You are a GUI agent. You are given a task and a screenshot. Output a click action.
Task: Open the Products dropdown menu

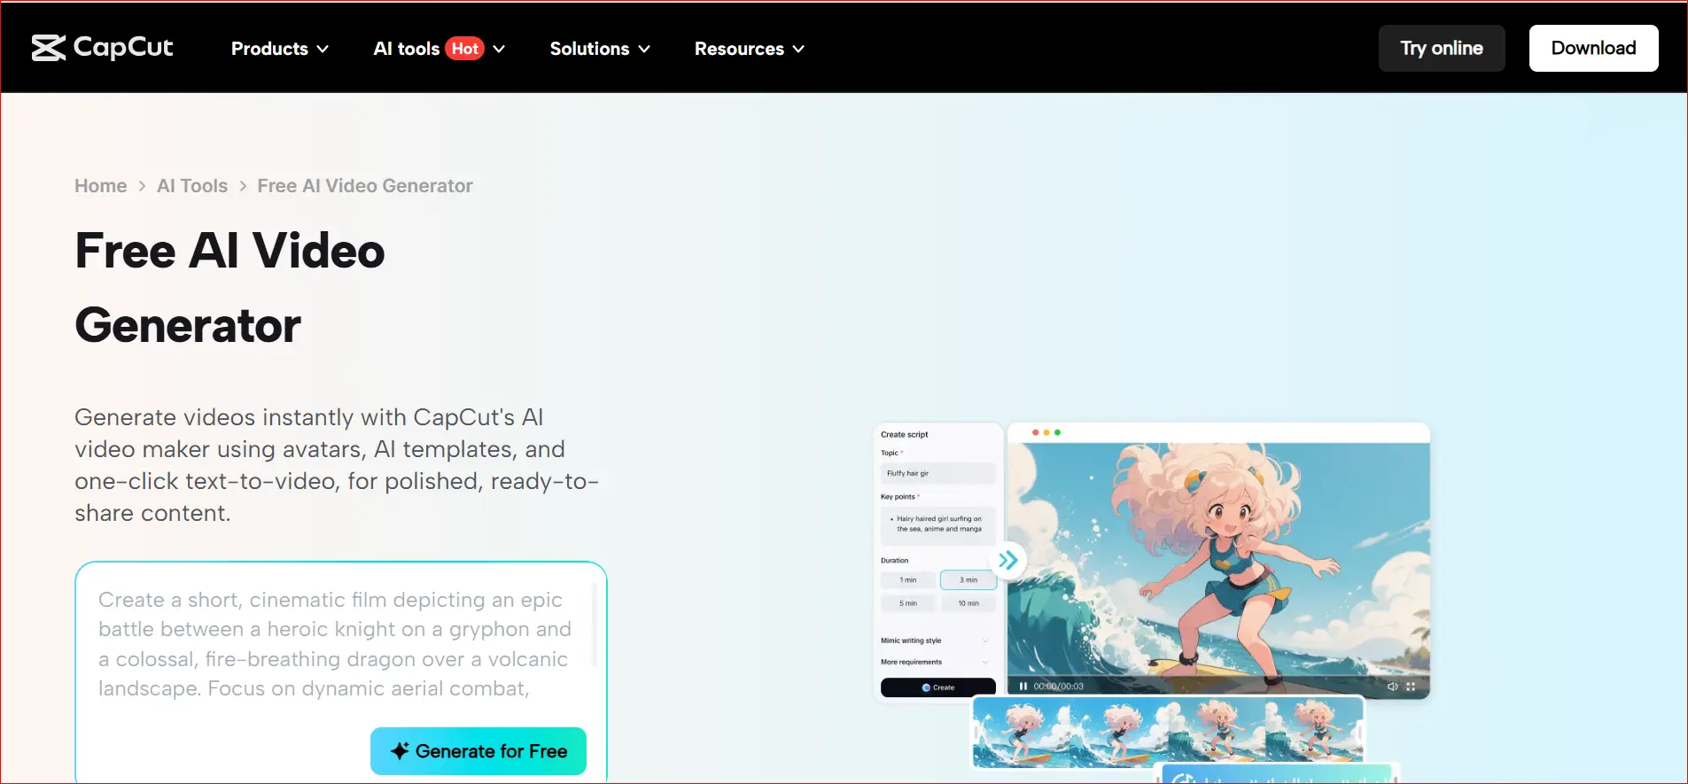(279, 49)
